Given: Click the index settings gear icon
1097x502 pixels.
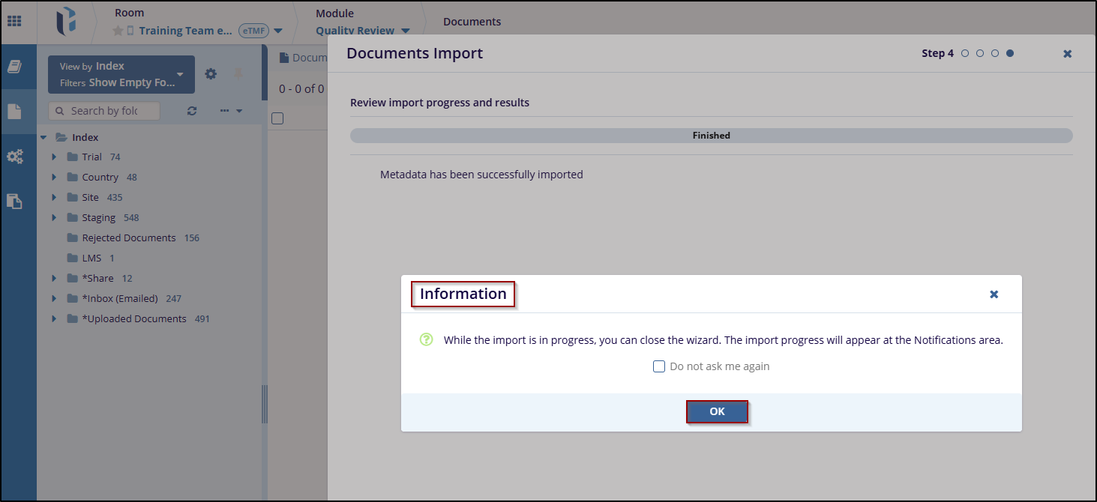Looking at the screenshot, I should (211, 73).
